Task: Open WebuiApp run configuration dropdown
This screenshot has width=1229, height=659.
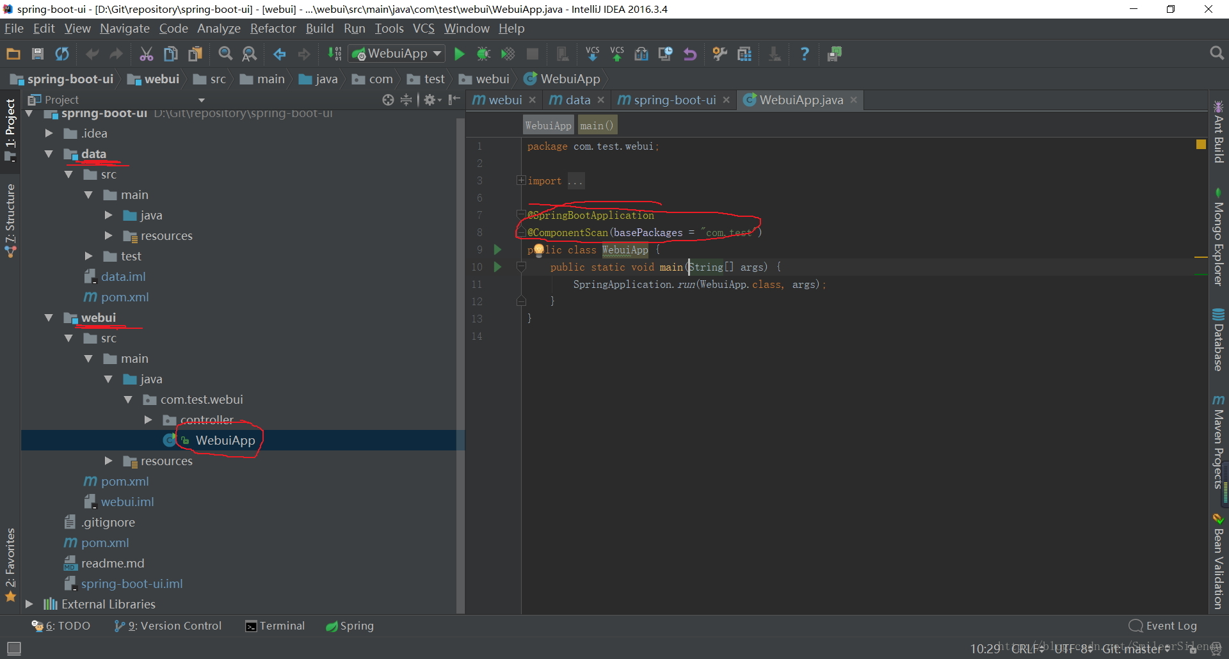Action: (397, 54)
